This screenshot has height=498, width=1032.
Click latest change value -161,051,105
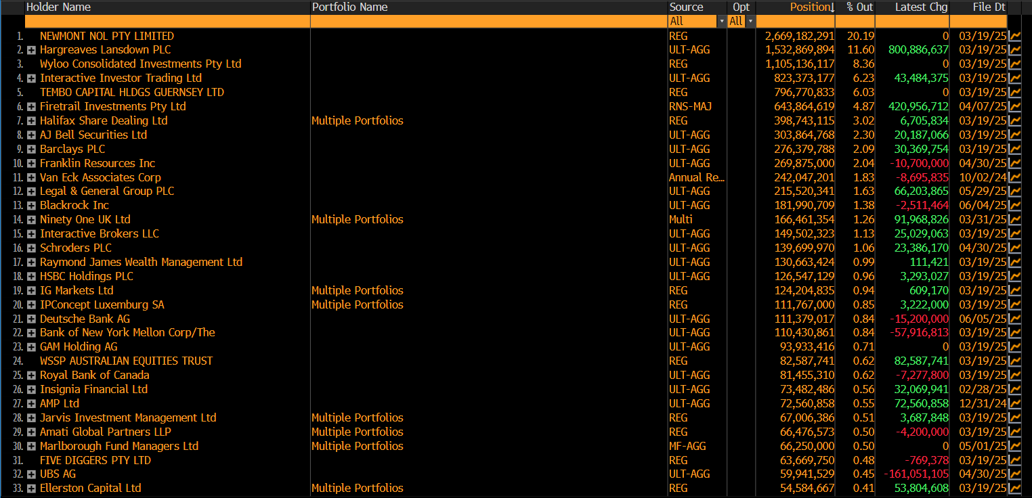[x=916, y=474]
